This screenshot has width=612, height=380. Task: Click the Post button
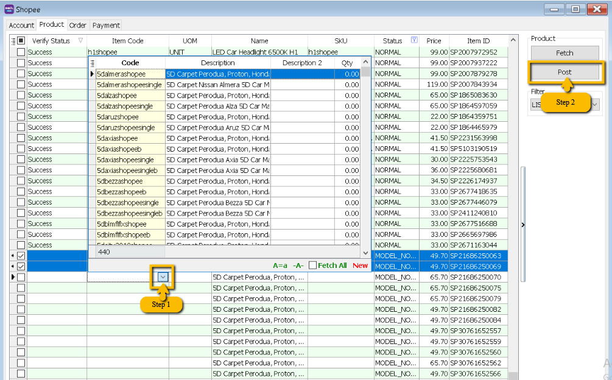point(564,72)
